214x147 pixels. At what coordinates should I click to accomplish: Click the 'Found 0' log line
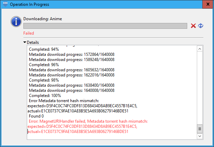[x=36, y=116]
